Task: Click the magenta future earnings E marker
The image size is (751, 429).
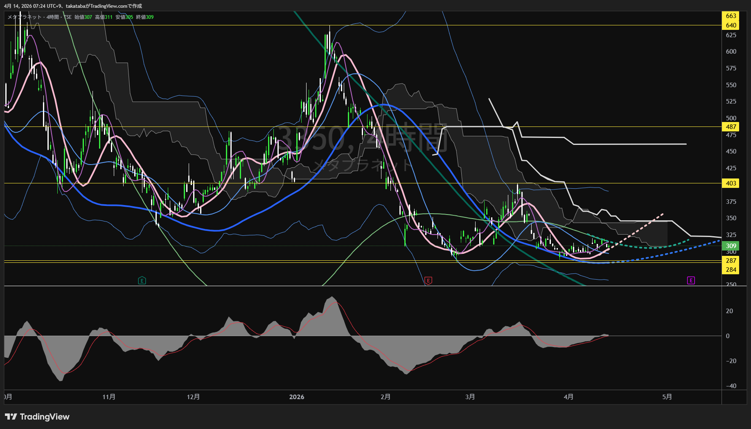Action: (691, 280)
